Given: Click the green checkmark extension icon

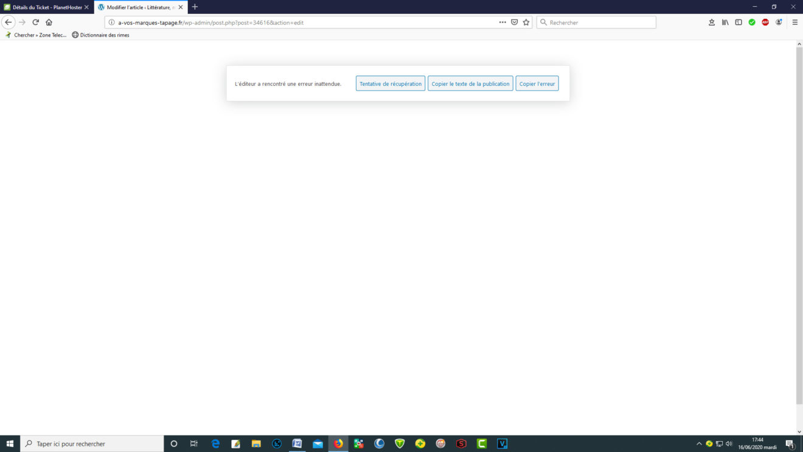Looking at the screenshot, I should point(752,22).
